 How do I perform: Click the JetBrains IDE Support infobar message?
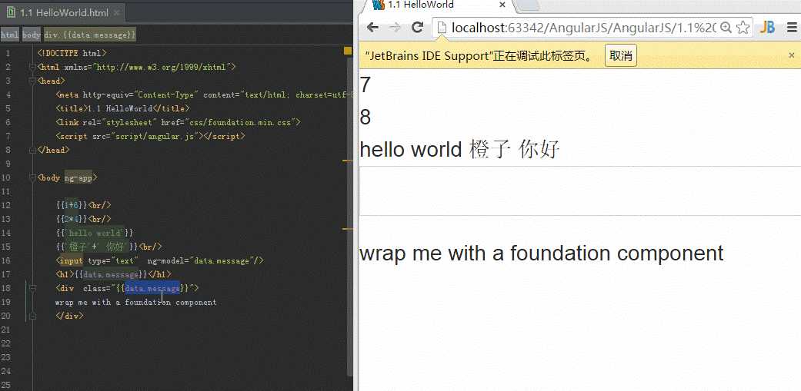(x=480, y=55)
